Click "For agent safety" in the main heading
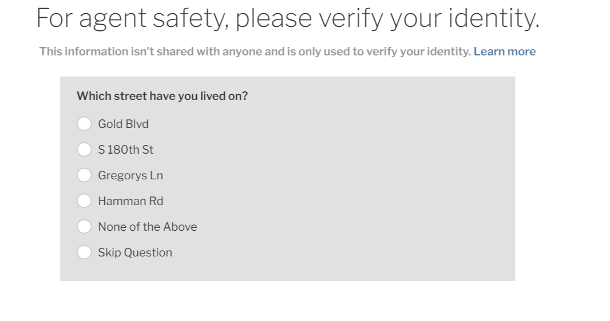Screen dimensions: 610x321 [132, 19]
